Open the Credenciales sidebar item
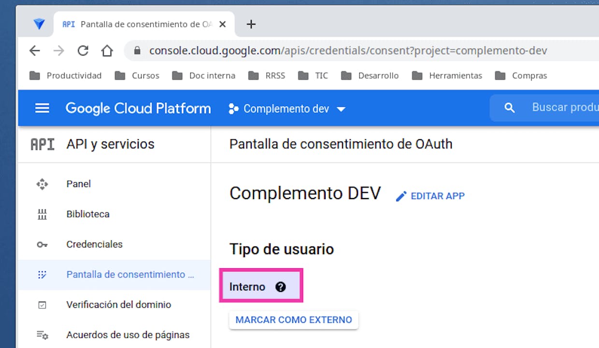The image size is (599, 348). coord(114,244)
